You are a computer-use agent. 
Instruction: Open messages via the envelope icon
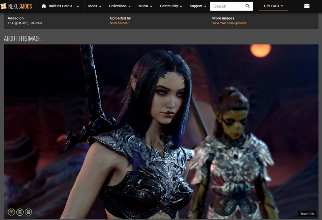307,6
